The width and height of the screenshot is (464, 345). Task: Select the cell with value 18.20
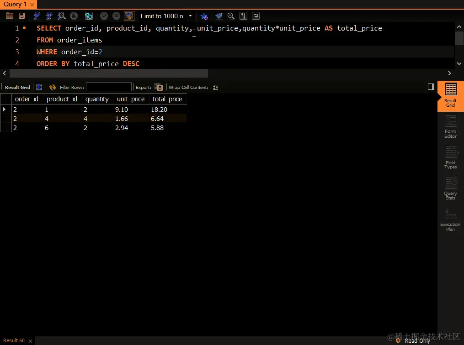(x=168, y=110)
